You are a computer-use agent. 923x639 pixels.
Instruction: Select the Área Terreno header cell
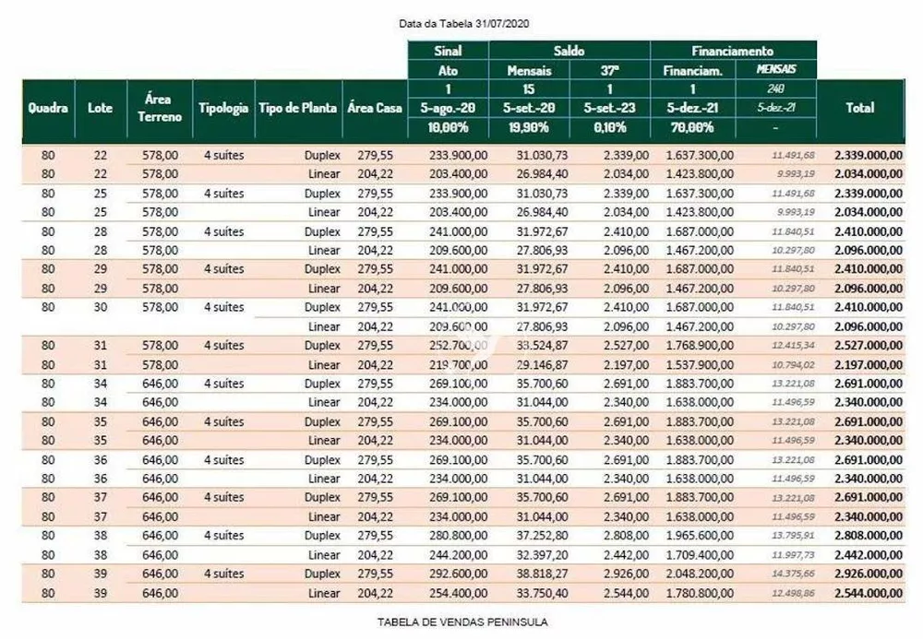click(x=160, y=108)
